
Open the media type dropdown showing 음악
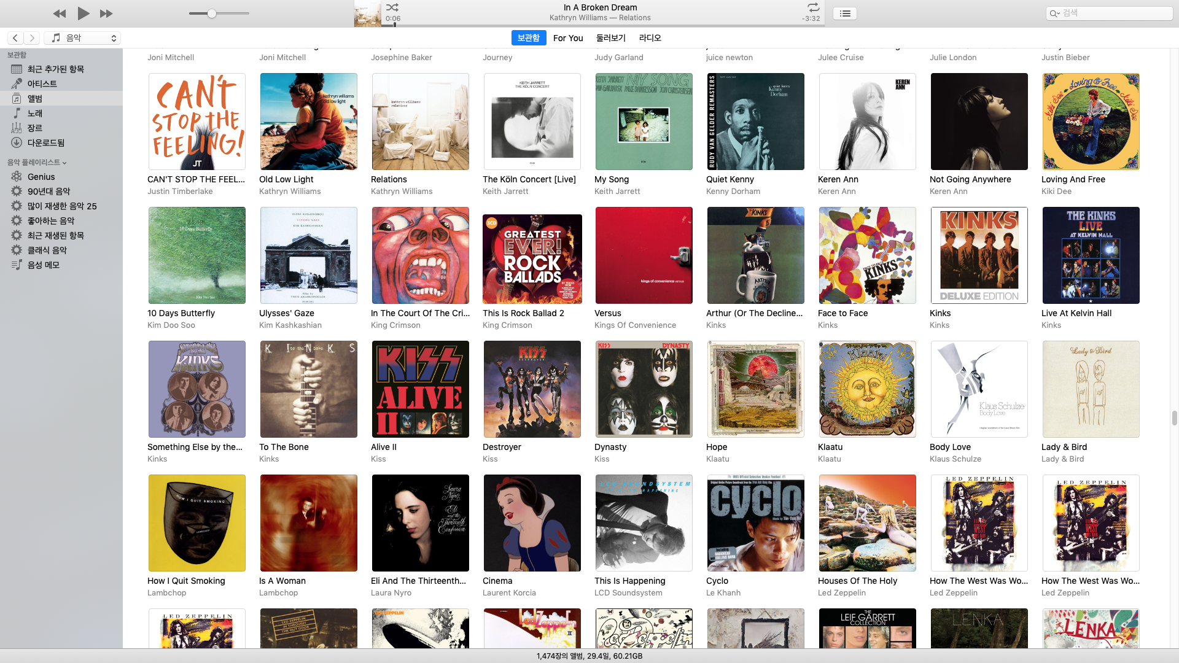pos(82,38)
